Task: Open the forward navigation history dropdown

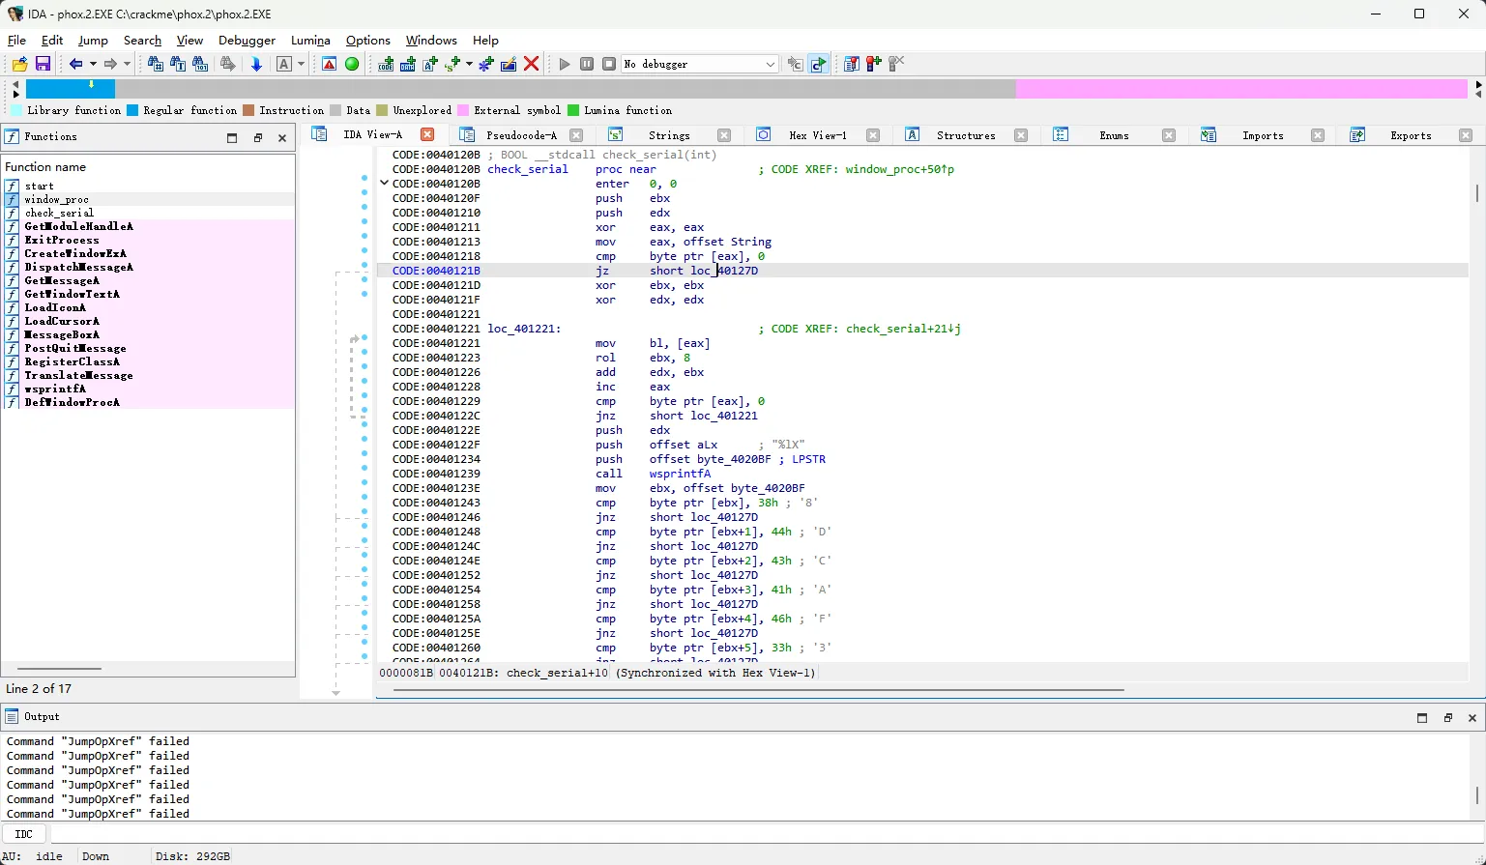Action: 127,64
